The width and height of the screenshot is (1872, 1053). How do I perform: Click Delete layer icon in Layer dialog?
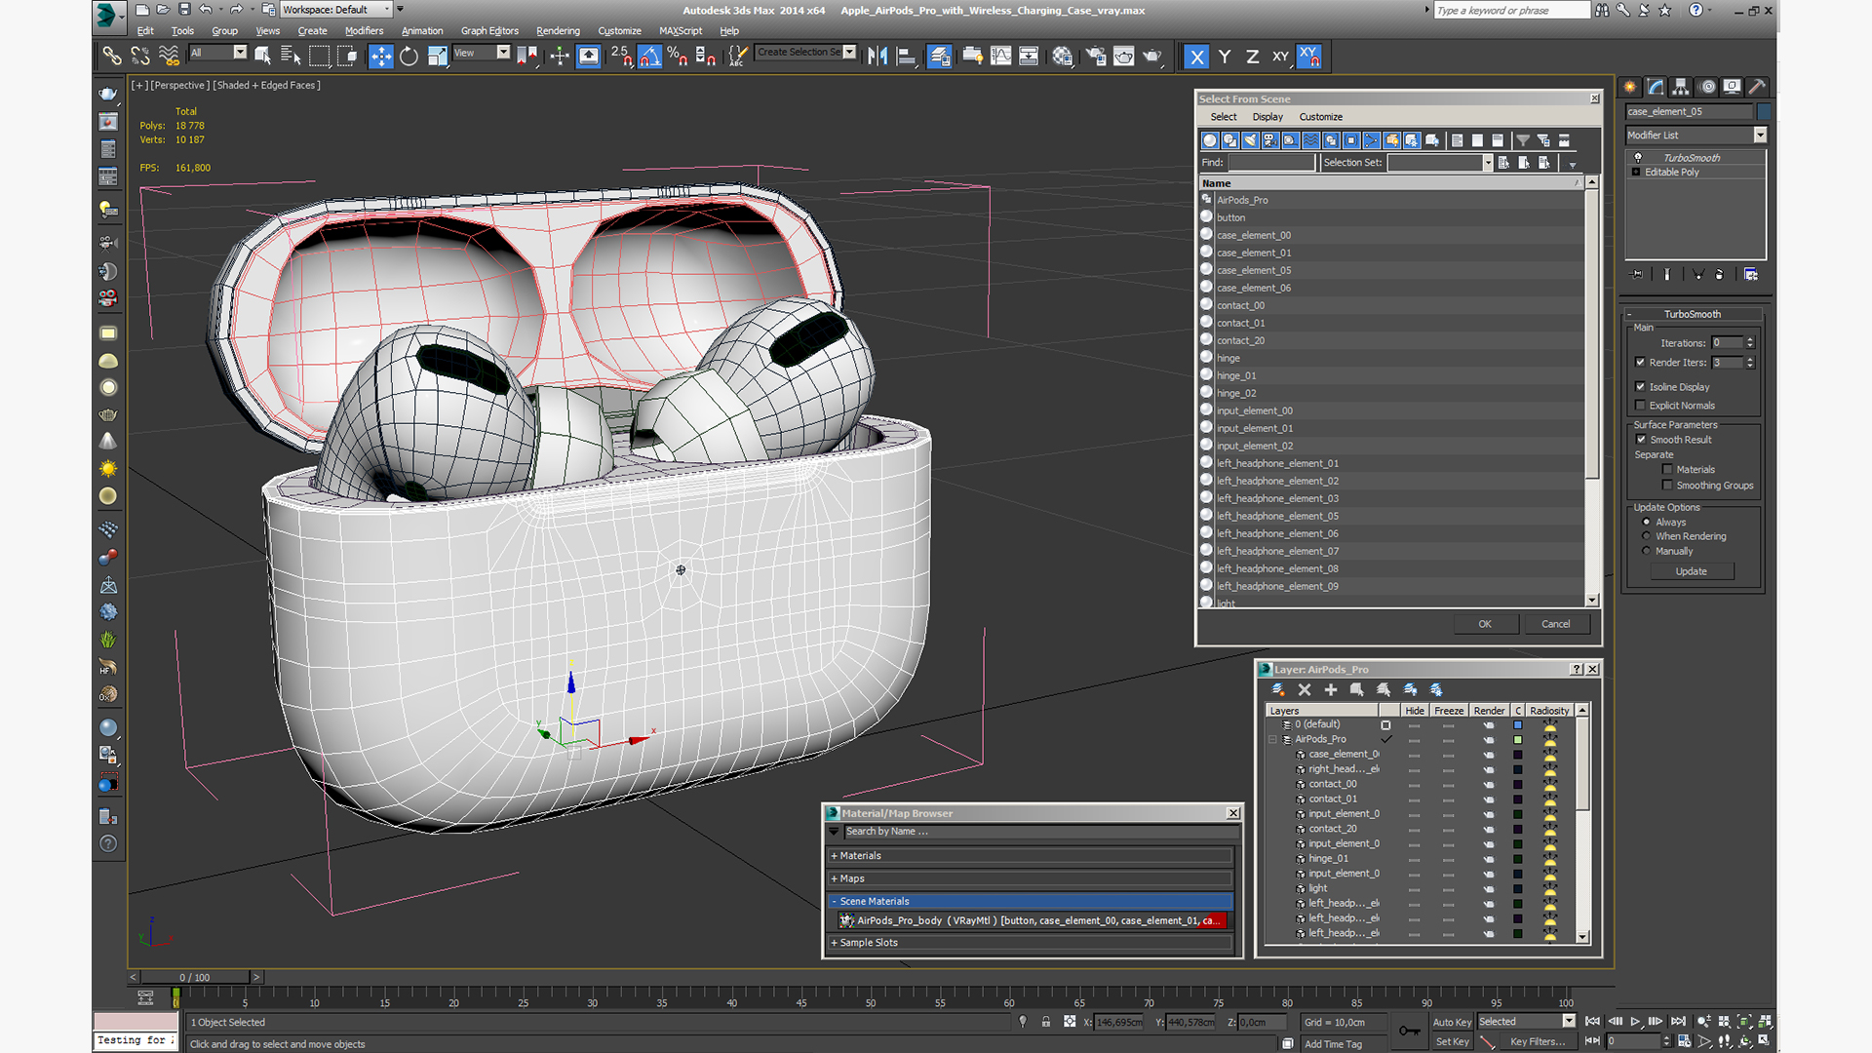pos(1305,689)
